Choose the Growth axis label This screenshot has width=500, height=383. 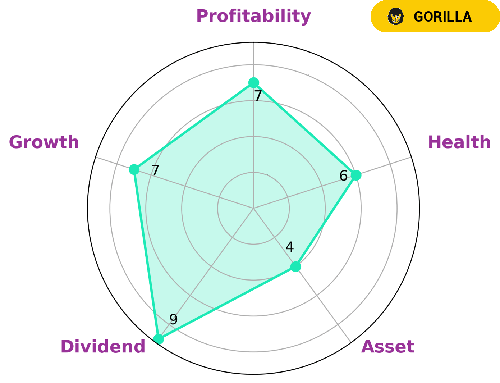pyautogui.click(x=44, y=142)
